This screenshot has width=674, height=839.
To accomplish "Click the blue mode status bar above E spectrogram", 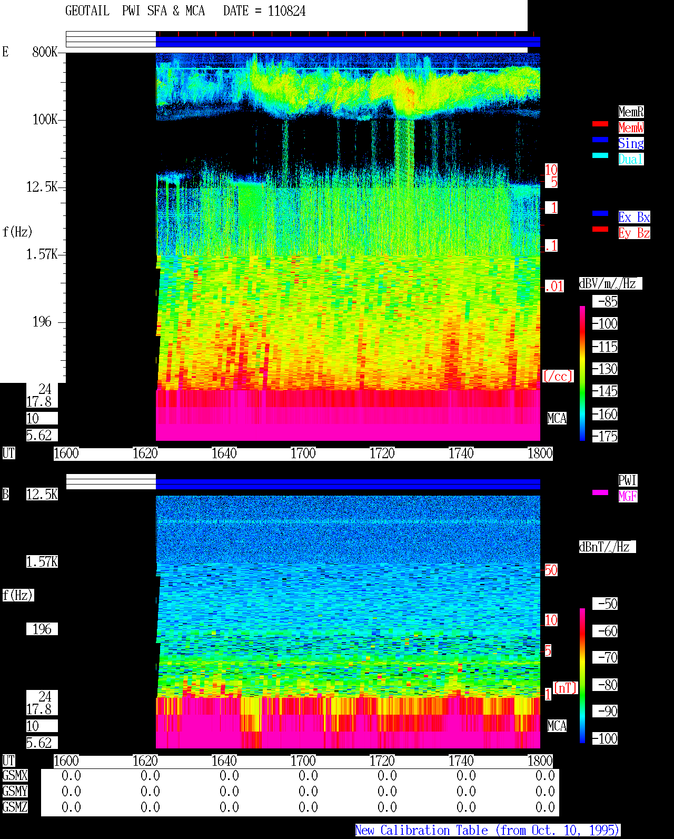I will [x=348, y=42].
